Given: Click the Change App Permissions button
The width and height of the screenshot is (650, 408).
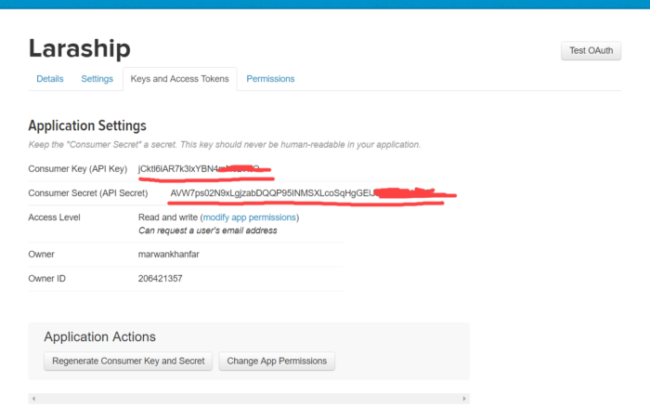Looking at the screenshot, I should pyautogui.click(x=277, y=362).
